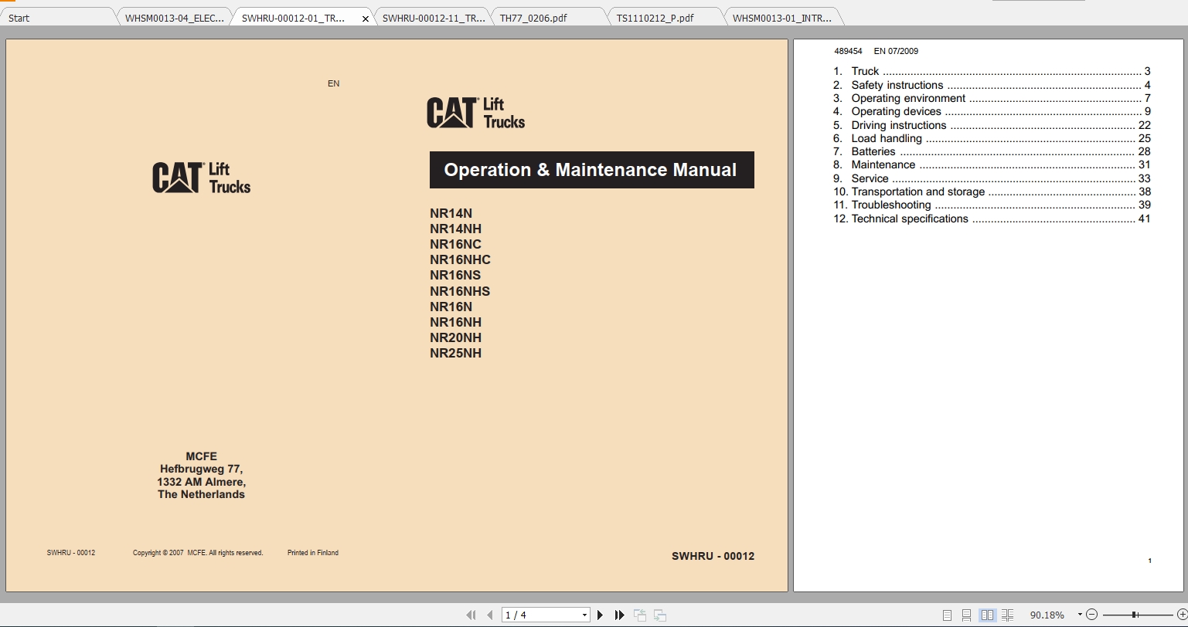Click inside the page number field
Screen dimensions: 1188x627
pyautogui.click(x=541, y=614)
